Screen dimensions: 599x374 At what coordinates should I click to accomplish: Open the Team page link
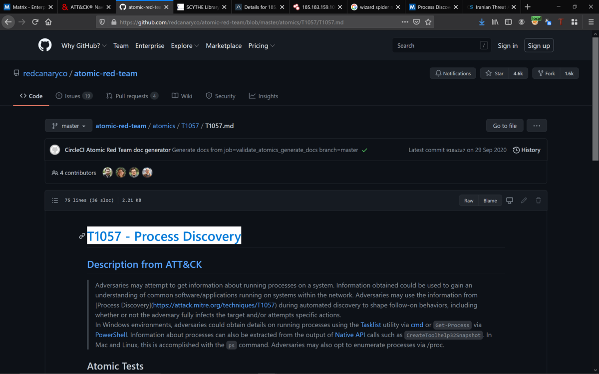pos(121,45)
